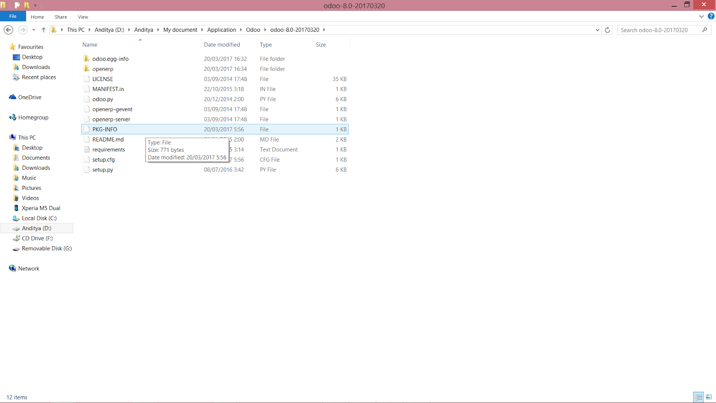Select Downloads under This PC
716x403 pixels.
(36, 168)
